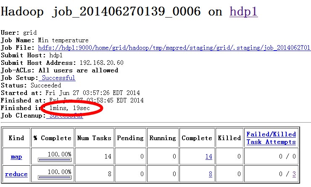Viewport: 311px width, 187px height.
Task: Click the circled 1mins, 19sec duration
Action: 70,108
